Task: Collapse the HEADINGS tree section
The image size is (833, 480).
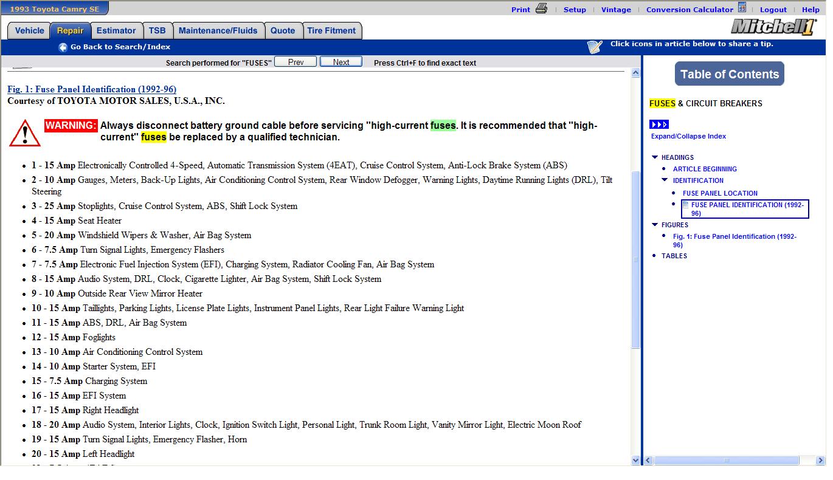Action: pos(655,157)
